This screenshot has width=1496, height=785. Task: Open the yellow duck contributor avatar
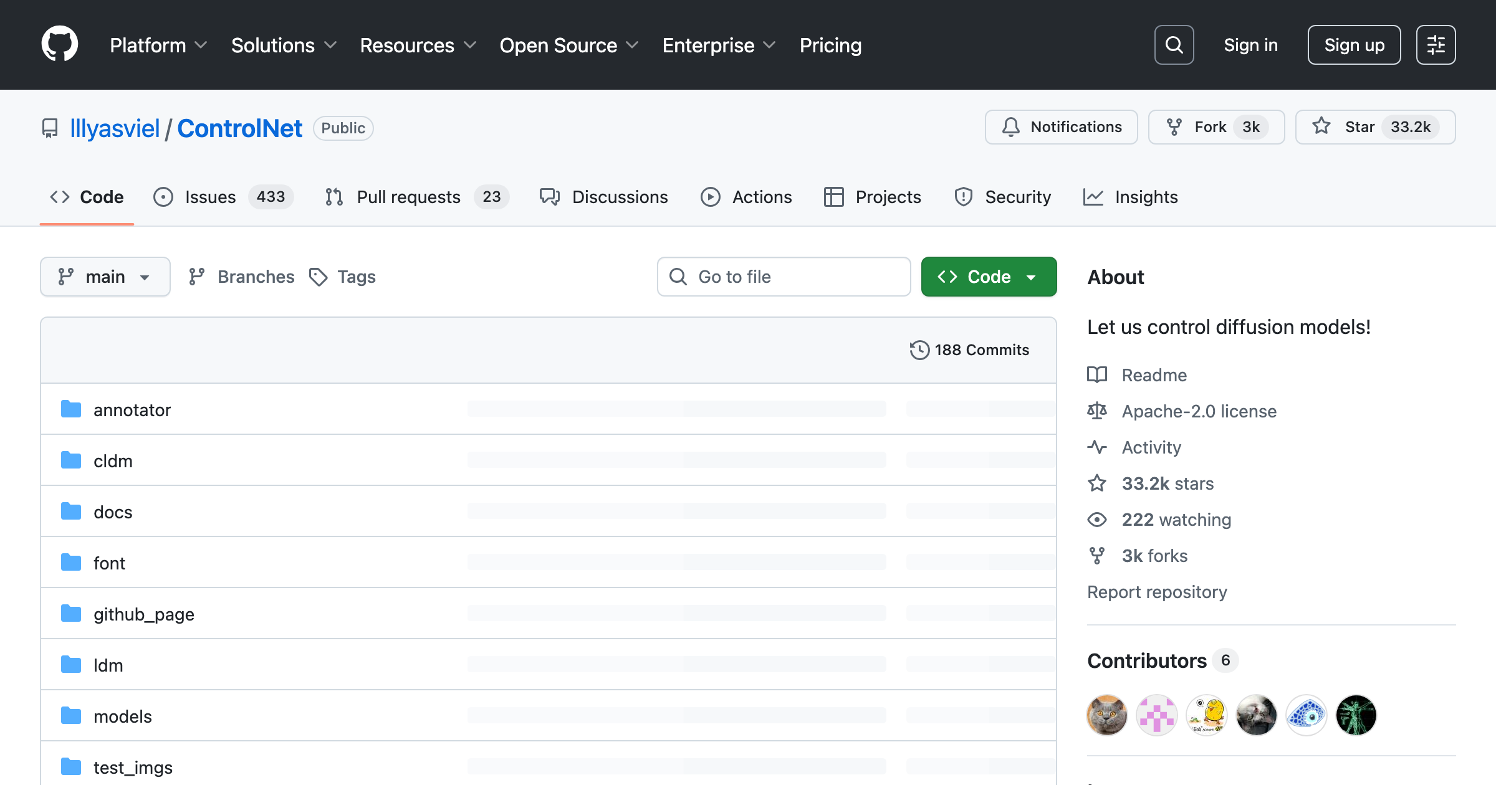[1207, 715]
